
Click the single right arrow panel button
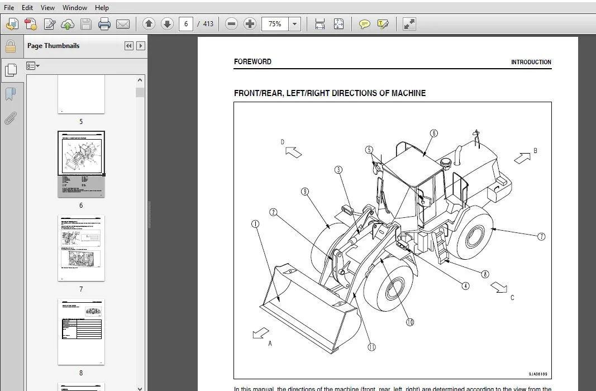(x=141, y=46)
